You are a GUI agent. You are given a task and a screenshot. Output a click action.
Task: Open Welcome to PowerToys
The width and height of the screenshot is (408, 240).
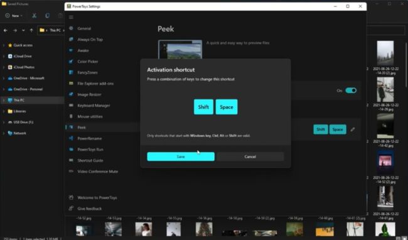coord(97,197)
